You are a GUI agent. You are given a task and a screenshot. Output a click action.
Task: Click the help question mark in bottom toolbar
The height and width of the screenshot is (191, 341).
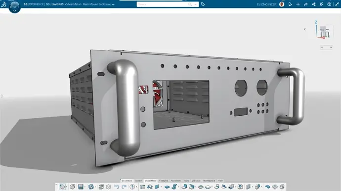click(x=132, y=187)
